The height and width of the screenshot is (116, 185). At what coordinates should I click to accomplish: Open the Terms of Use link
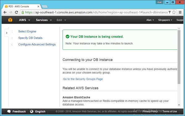170,111
